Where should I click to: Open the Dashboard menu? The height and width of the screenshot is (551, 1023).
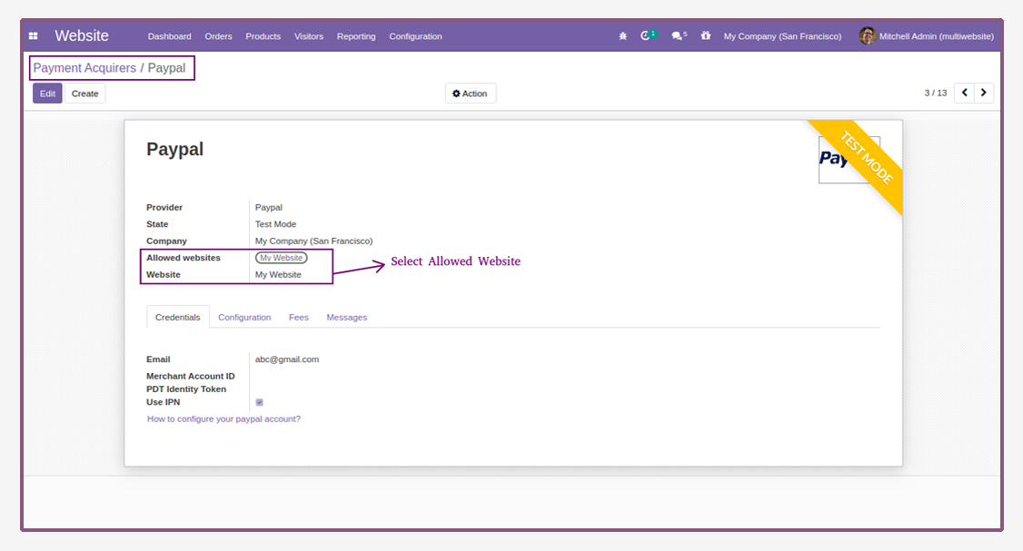[x=170, y=36]
